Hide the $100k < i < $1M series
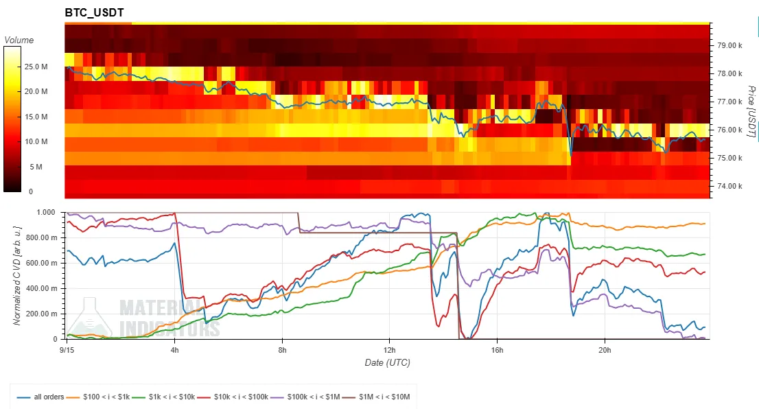Viewport: 759px width, 409px height. coord(305,397)
